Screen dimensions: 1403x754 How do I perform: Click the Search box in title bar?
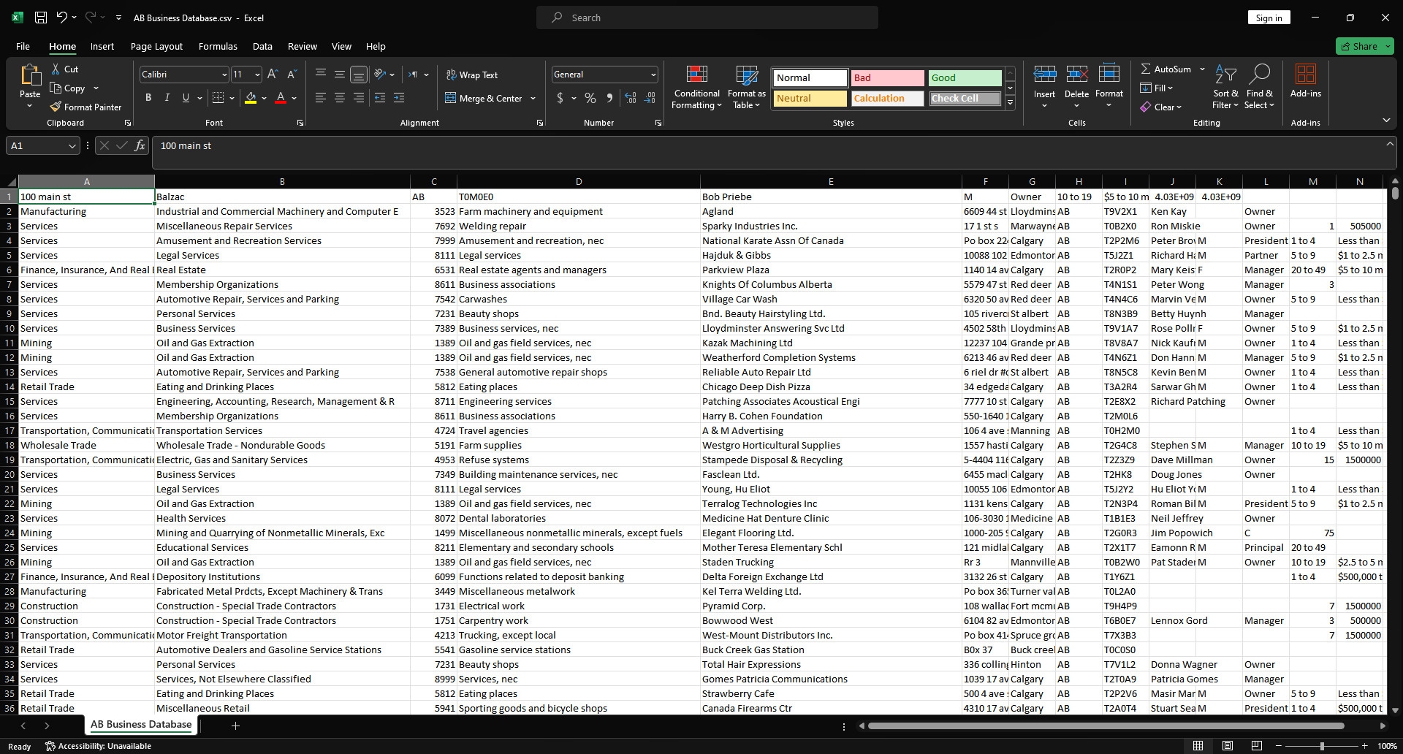[707, 18]
